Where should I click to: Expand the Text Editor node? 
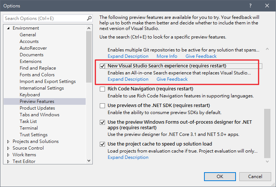(8, 161)
